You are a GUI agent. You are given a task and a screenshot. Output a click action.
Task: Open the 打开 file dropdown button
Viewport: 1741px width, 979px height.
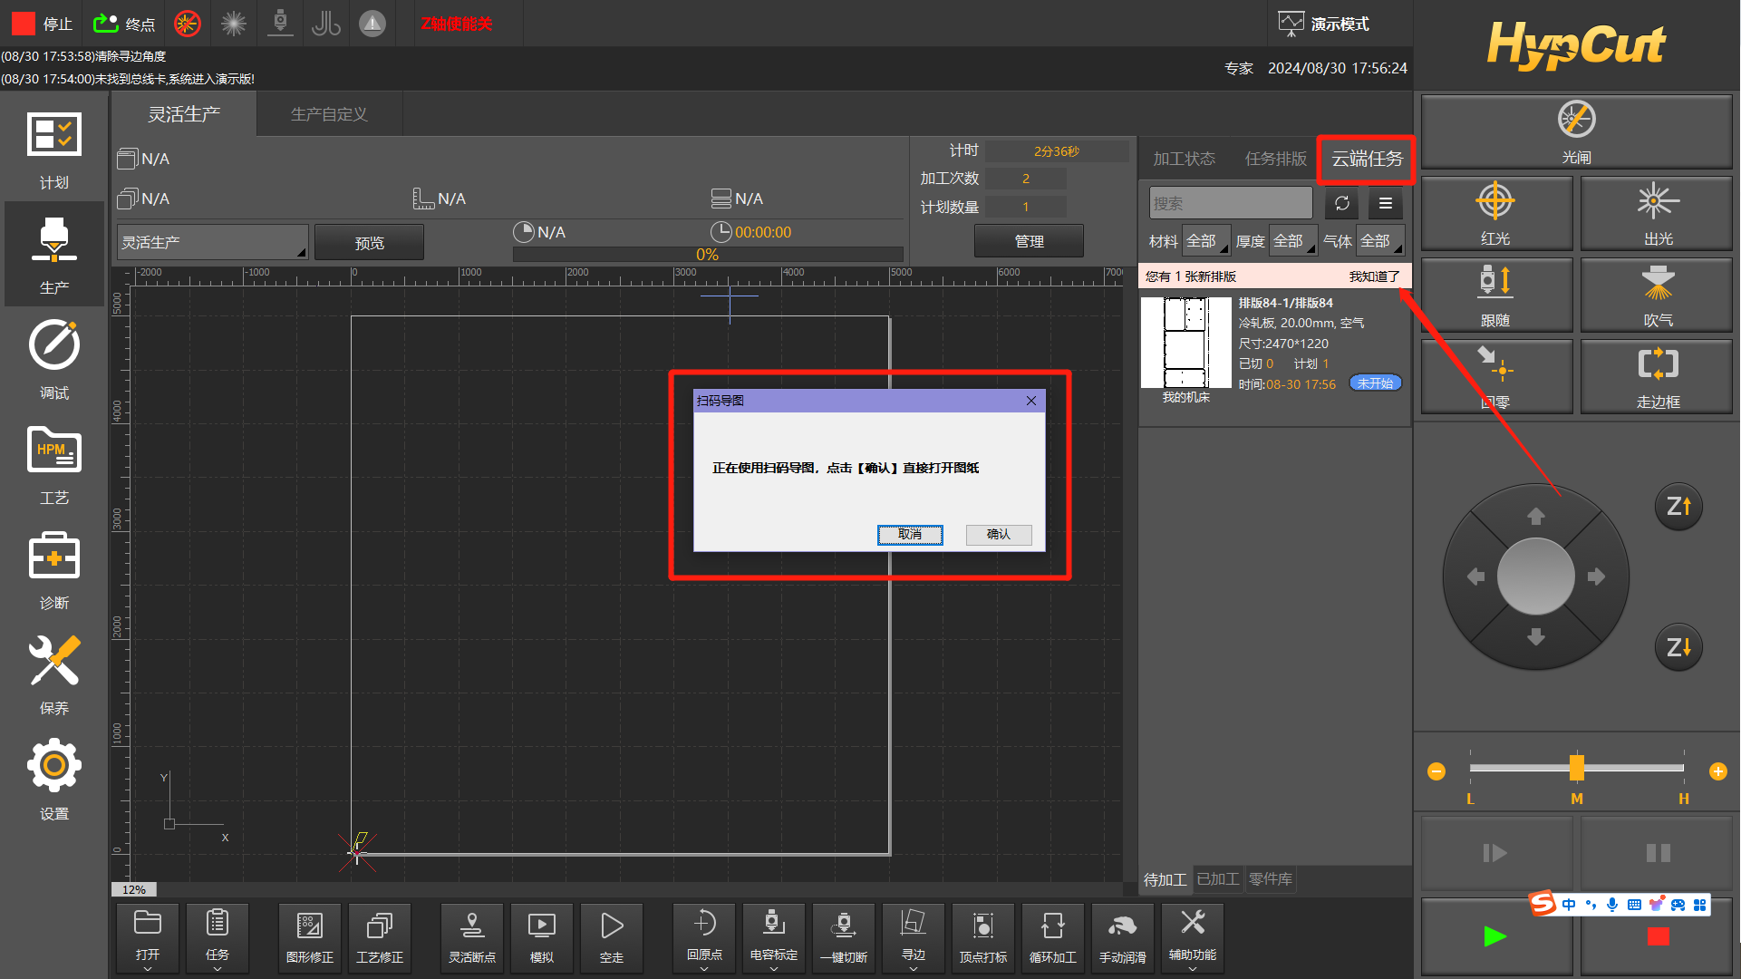coord(148,938)
